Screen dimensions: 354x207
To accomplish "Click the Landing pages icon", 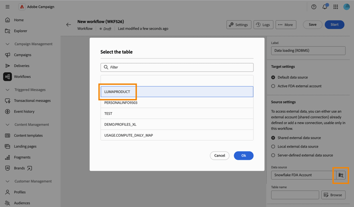I will click(8, 146).
